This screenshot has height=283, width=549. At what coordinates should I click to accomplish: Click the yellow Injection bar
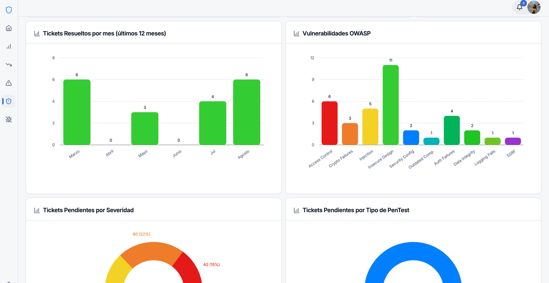coord(370,127)
